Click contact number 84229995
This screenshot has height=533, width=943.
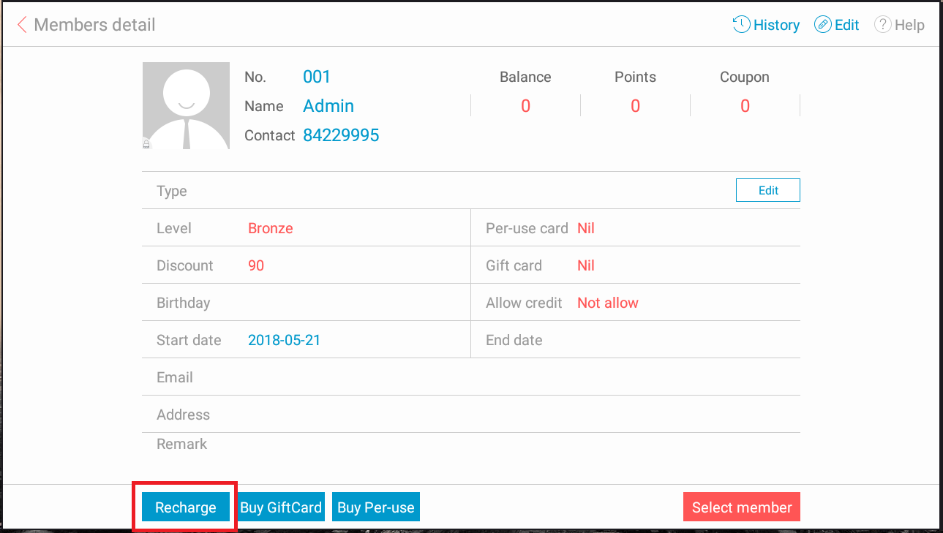pos(341,135)
